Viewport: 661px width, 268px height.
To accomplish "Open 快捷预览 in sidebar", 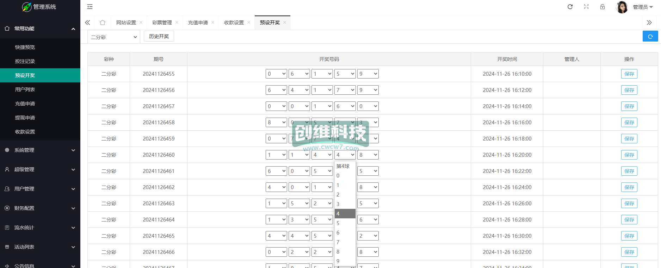I will [40, 47].
